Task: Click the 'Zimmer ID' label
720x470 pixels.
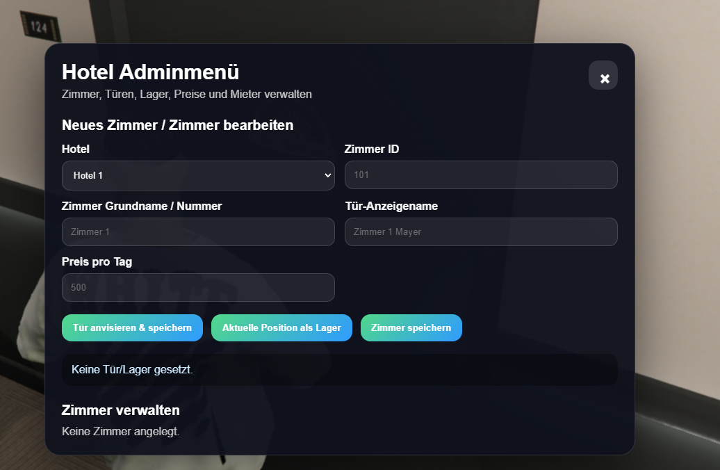Action: [x=372, y=149]
